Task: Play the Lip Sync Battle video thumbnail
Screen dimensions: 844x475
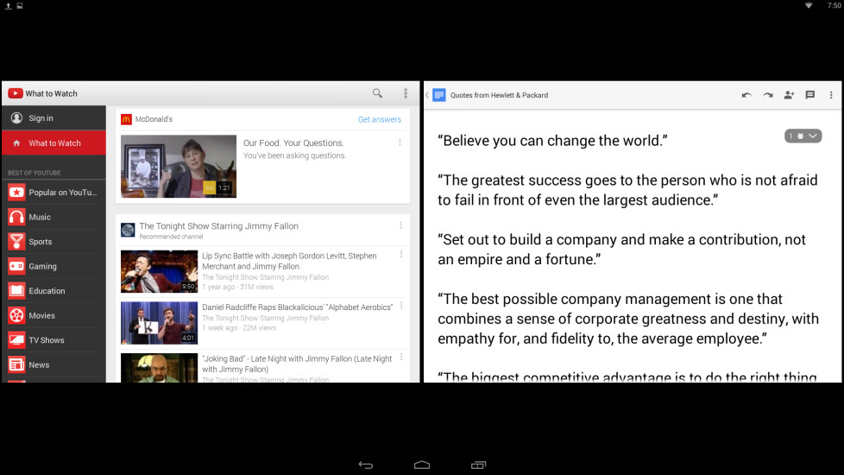Action: click(159, 271)
